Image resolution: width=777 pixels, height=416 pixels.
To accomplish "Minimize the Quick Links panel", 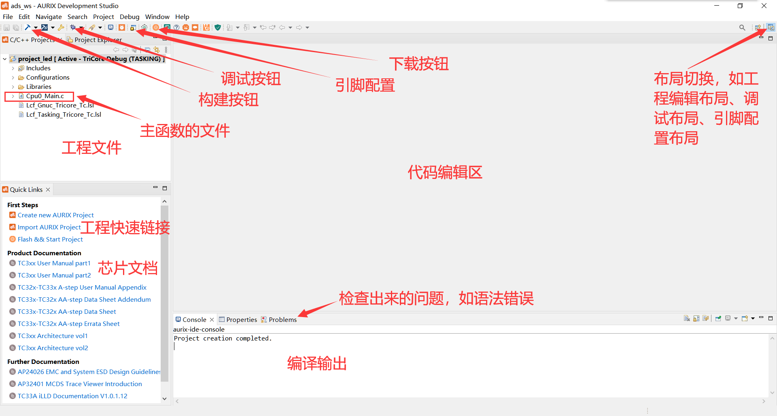I will click(155, 188).
